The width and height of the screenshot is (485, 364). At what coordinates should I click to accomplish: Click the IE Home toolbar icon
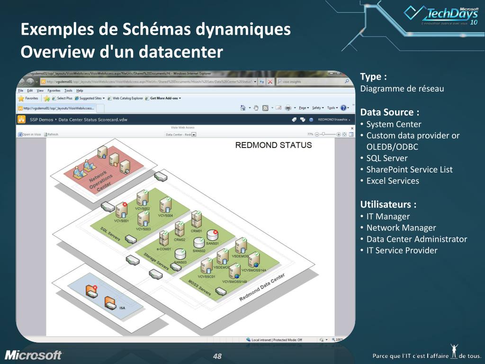coord(243,108)
